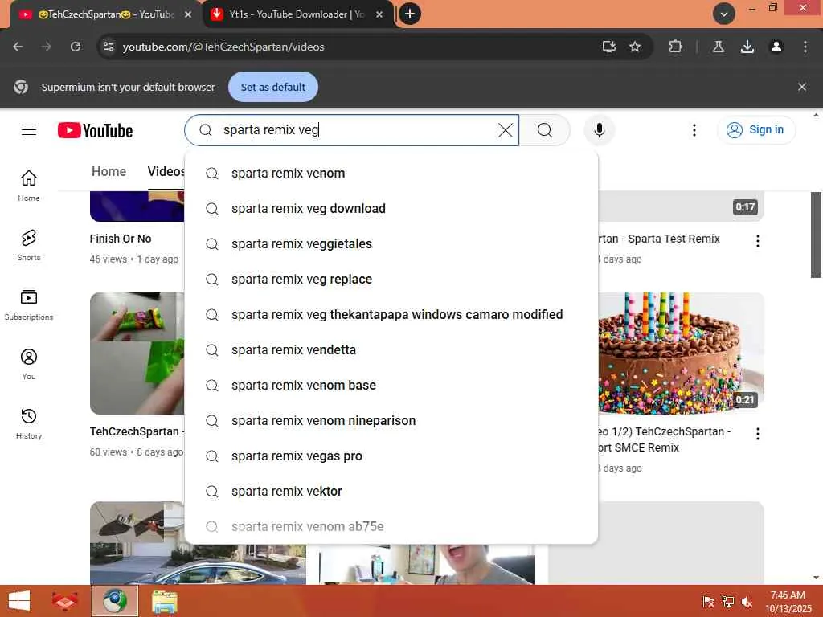Click the page vertical scrollbar thumb

coord(816,235)
